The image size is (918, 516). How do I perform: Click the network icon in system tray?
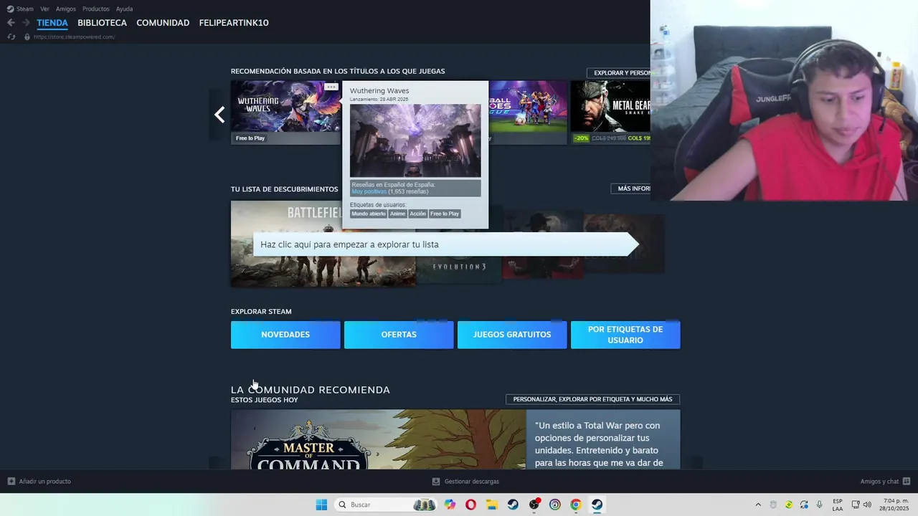(x=856, y=505)
